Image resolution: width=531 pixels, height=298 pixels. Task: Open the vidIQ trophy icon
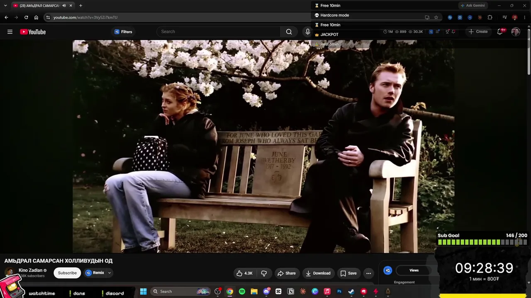[447, 31]
